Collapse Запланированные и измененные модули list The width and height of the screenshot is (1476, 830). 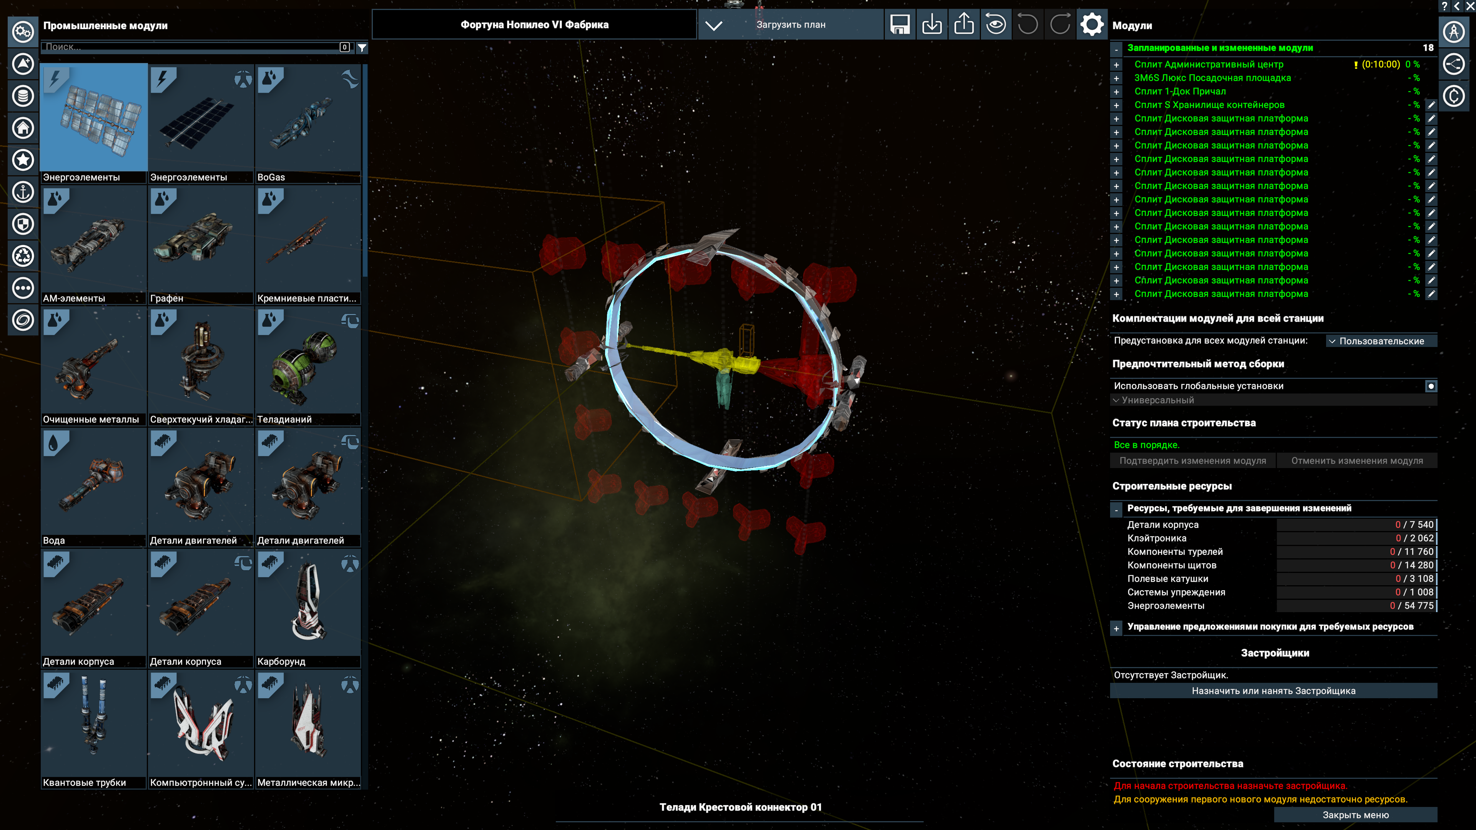coord(1116,49)
